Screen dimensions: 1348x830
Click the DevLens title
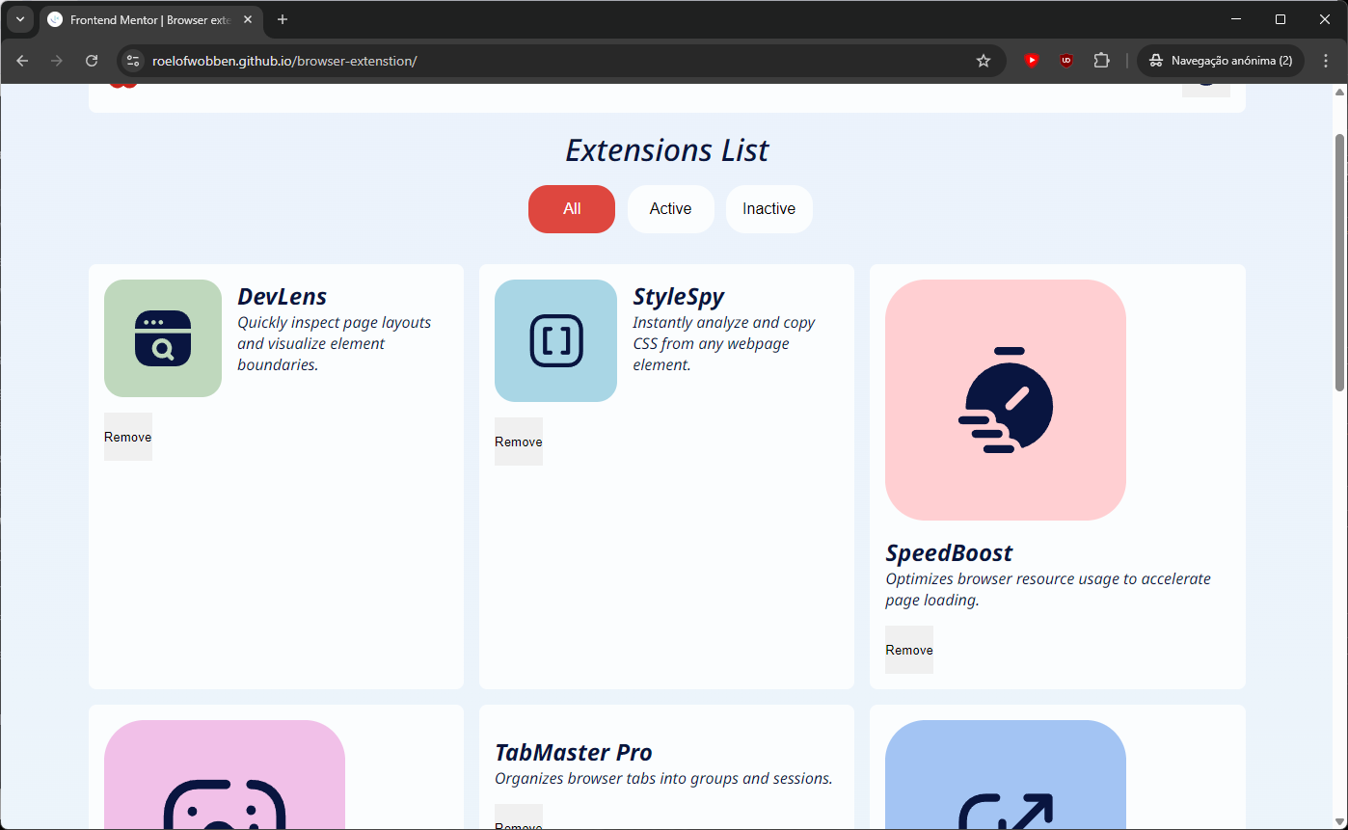coord(283,297)
